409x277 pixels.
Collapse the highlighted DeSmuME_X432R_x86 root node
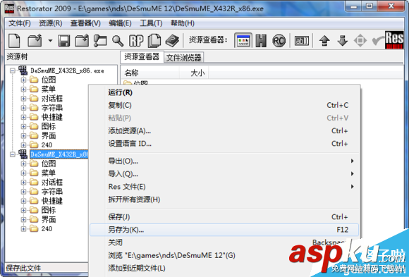(12, 154)
